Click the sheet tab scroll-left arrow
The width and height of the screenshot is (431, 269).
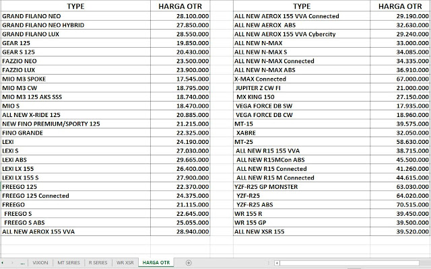point(3,263)
